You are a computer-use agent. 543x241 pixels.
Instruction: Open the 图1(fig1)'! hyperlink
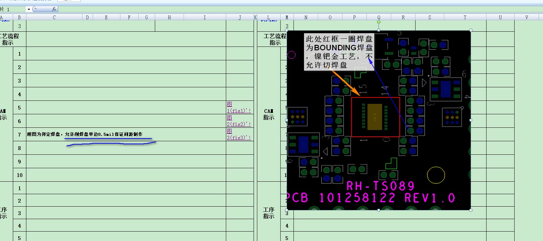(x=239, y=108)
